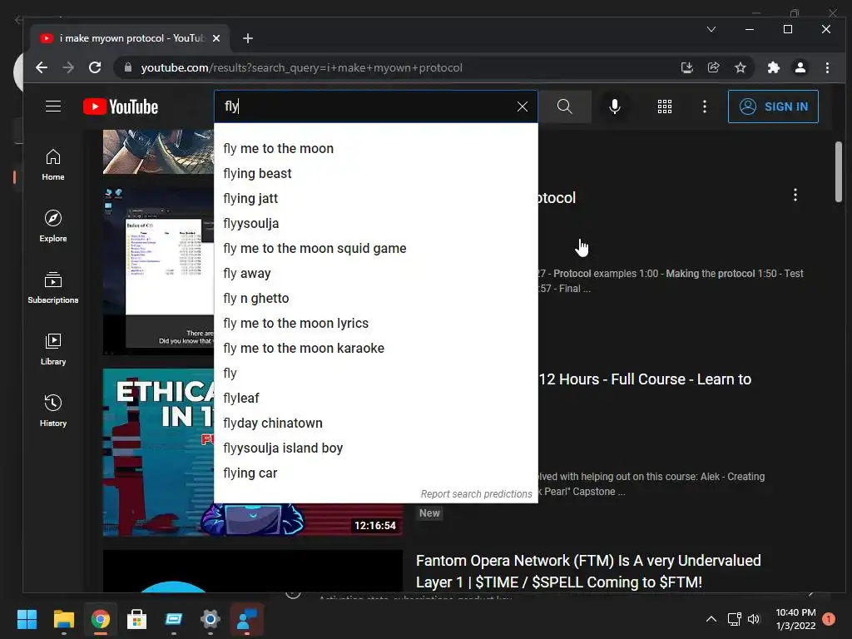Open History in the sidebar
The width and height of the screenshot is (852, 639).
point(53,411)
